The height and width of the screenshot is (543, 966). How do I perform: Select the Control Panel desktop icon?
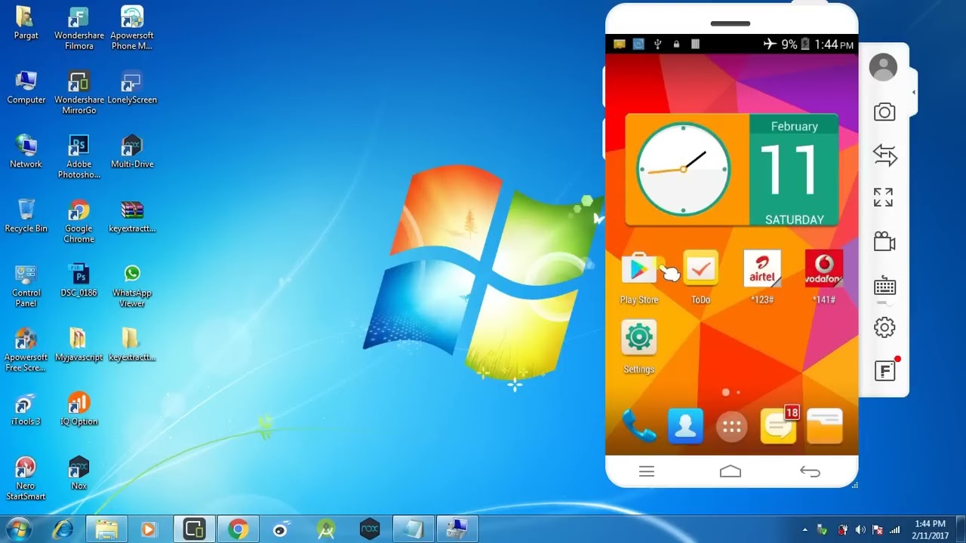point(26,286)
